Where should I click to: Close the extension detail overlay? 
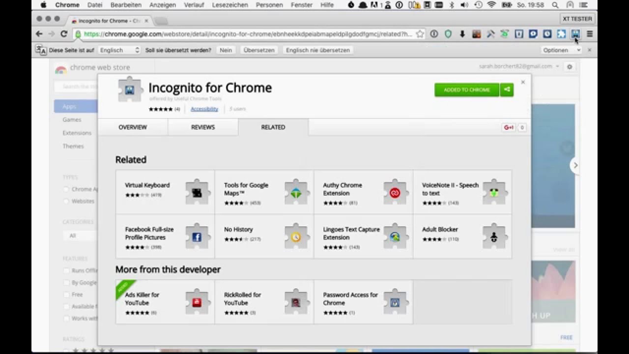coord(523,82)
